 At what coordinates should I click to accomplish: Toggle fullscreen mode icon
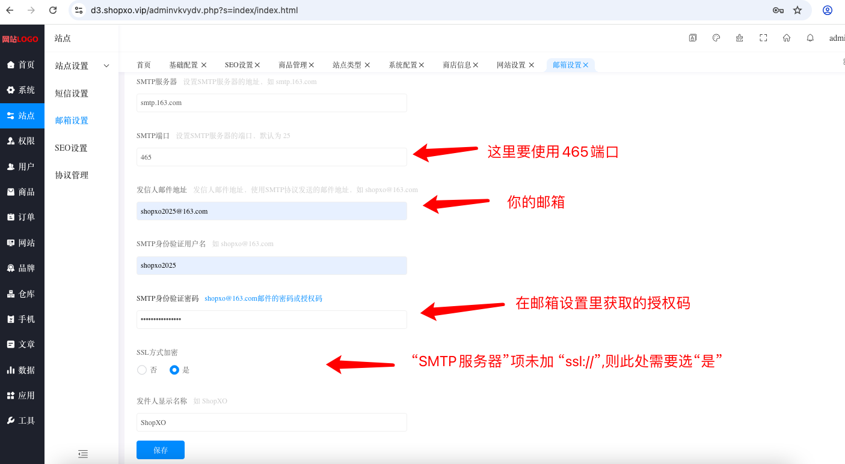[763, 38]
